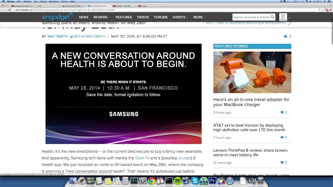
Task: Open Chrome's hamburger menu
Action: pyautogui.click(x=330, y=10)
